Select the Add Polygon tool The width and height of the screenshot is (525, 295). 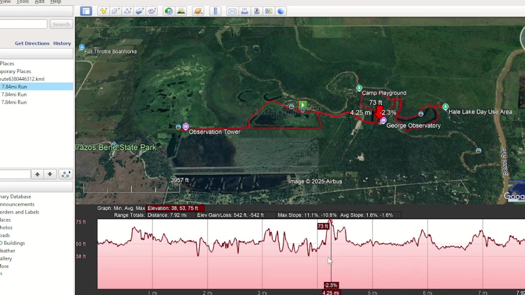(x=115, y=11)
